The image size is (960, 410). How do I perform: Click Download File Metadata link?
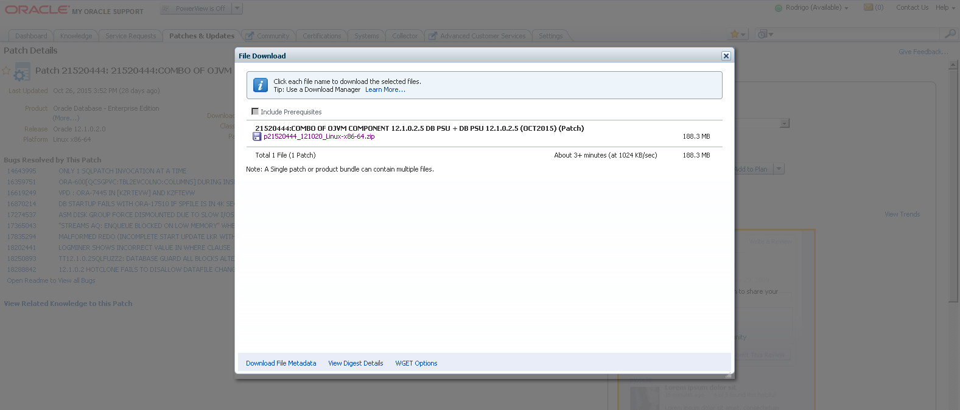(x=281, y=363)
